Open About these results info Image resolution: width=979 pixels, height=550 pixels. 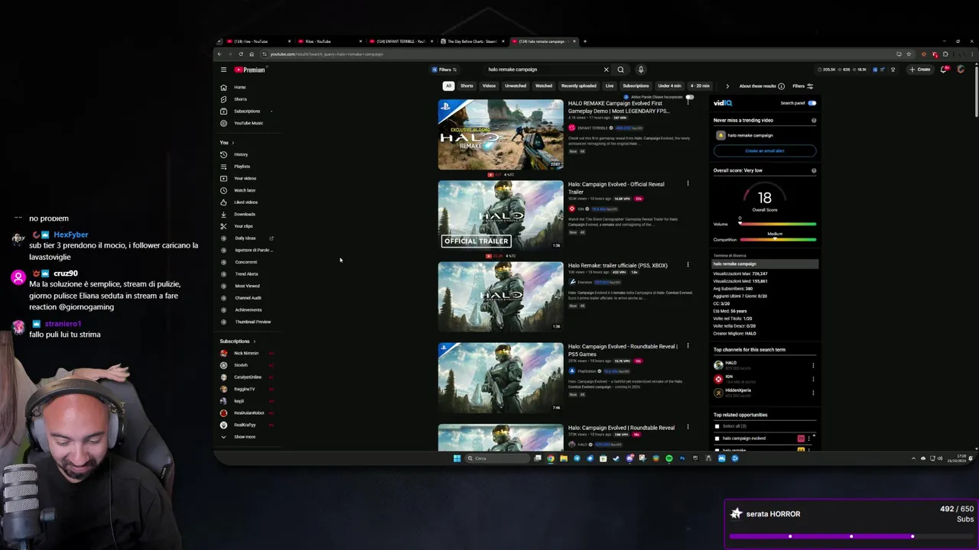(x=760, y=86)
